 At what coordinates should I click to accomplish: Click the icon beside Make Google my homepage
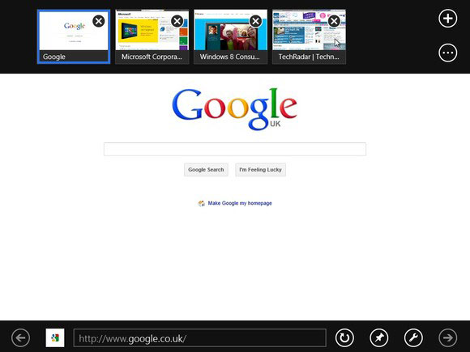click(x=202, y=204)
